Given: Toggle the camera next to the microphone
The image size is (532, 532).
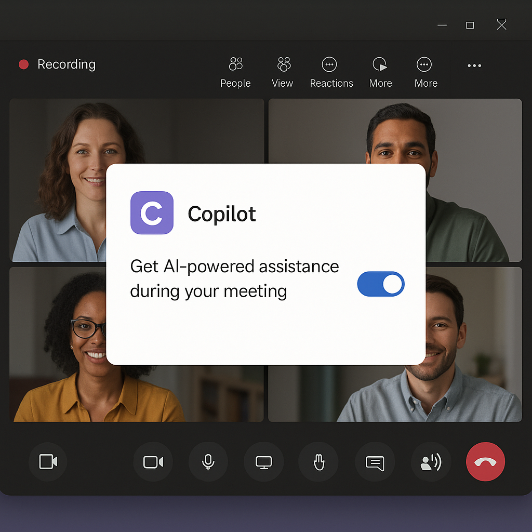Looking at the screenshot, I should coord(153,462).
